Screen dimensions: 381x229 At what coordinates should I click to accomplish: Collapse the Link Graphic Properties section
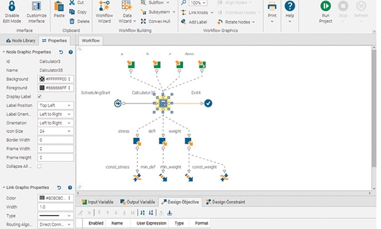[x=4, y=188]
